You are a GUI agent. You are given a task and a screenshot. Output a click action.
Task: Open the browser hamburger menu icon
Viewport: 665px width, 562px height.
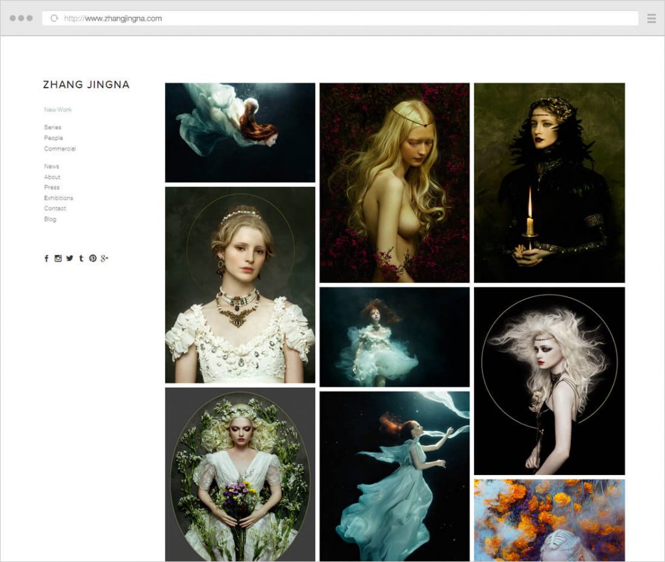coord(651,18)
